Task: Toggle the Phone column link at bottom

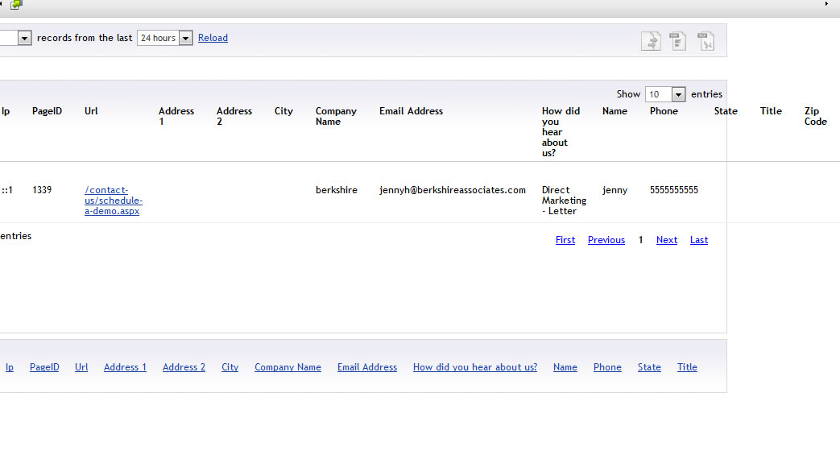Action: coord(607,367)
